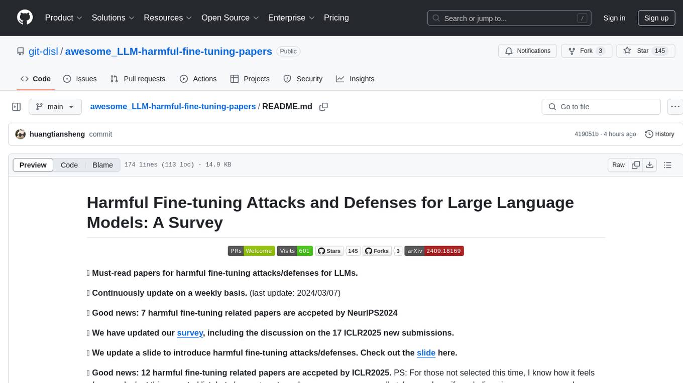
Task: Click the GitHub Forks badge
Action: pyautogui.click(x=377, y=251)
